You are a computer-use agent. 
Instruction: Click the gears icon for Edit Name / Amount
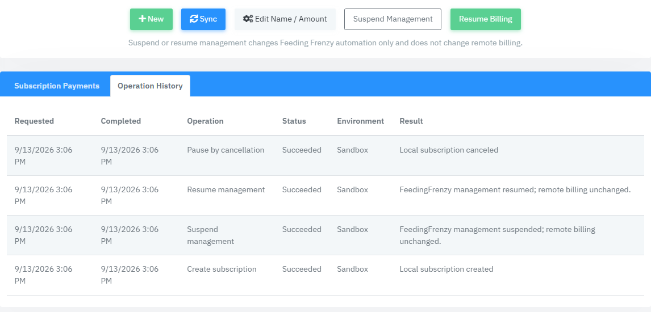click(x=248, y=19)
